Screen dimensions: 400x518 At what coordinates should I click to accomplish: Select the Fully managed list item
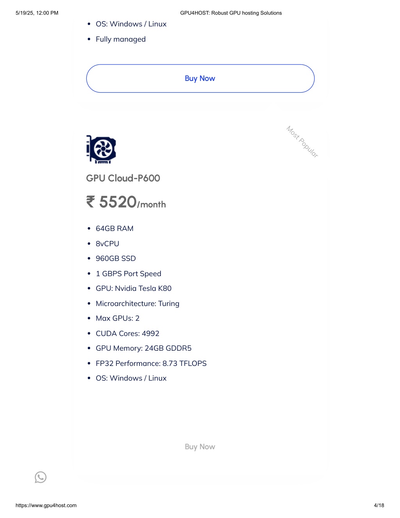[121, 39]
